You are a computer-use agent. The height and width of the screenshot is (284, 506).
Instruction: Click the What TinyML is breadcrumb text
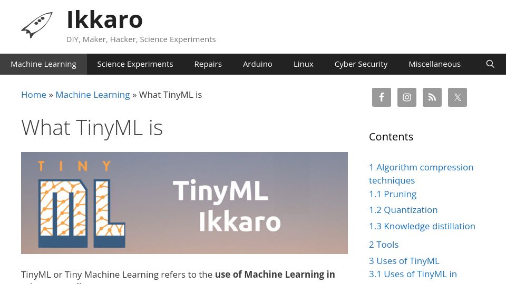coord(170,95)
